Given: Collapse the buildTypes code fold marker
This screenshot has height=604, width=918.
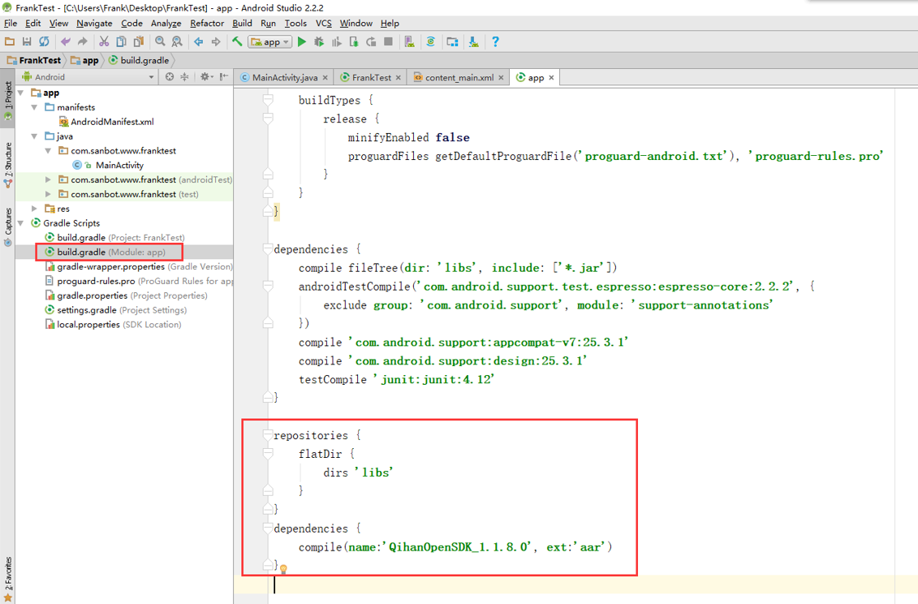Looking at the screenshot, I should point(267,101).
